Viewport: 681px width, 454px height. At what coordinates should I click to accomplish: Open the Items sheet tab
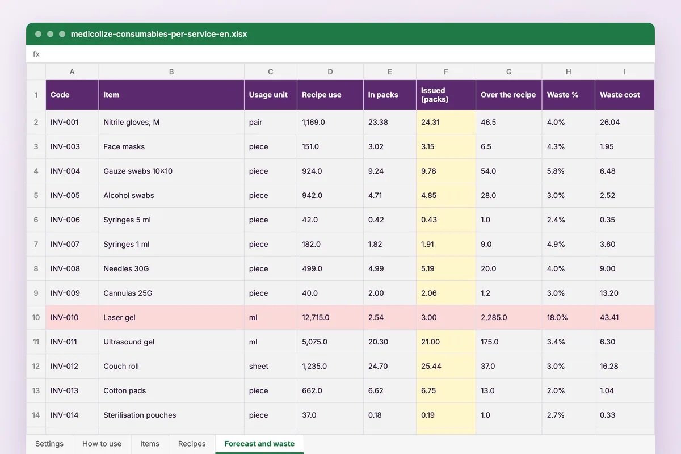click(x=150, y=444)
